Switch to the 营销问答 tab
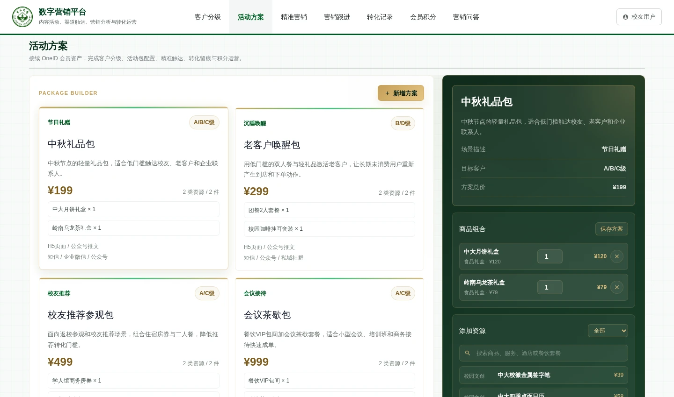674x397 pixels. click(466, 17)
